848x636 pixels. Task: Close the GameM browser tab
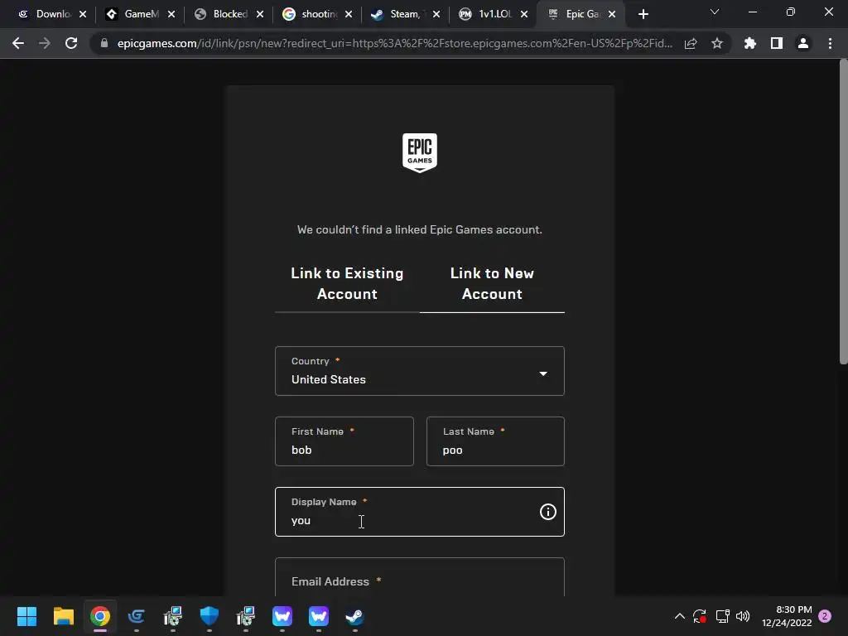coord(171,15)
